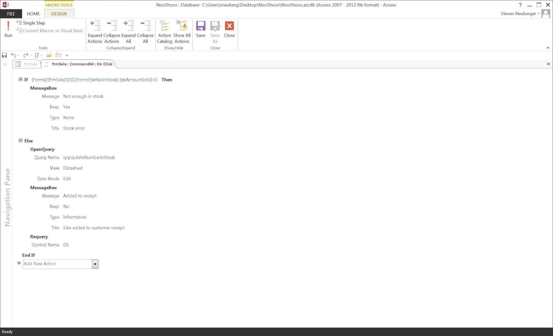Click the View value 'Datasheet'
The height and width of the screenshot is (336, 553).
(73, 168)
